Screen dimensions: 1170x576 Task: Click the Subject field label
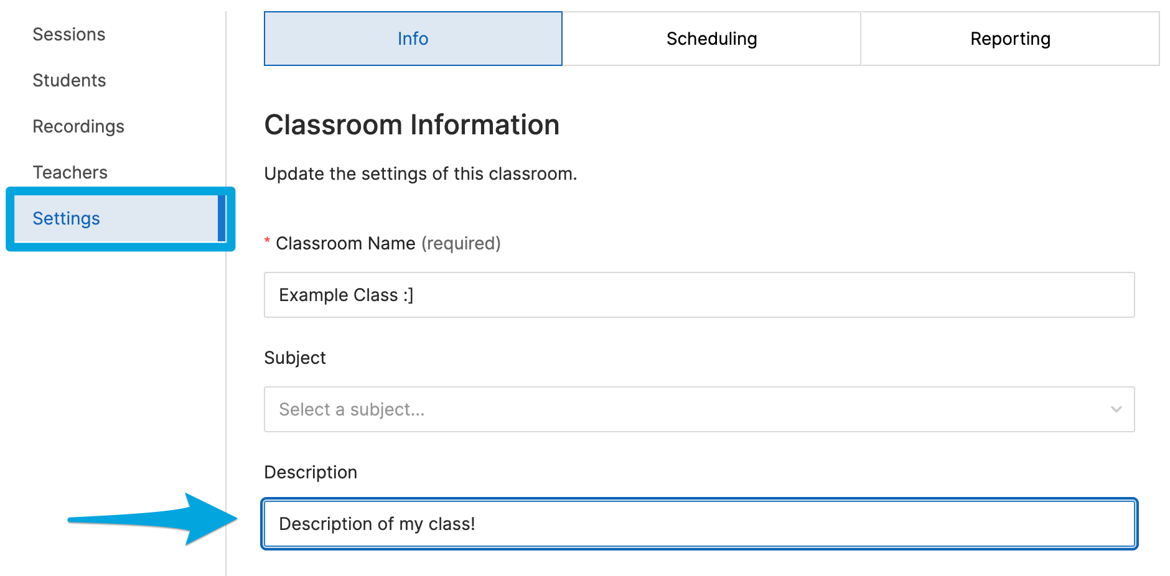294,358
